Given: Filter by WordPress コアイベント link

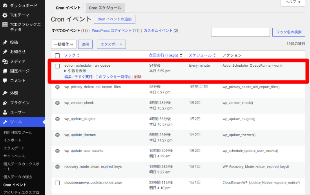Looking at the screenshot, I should (x=112, y=31).
